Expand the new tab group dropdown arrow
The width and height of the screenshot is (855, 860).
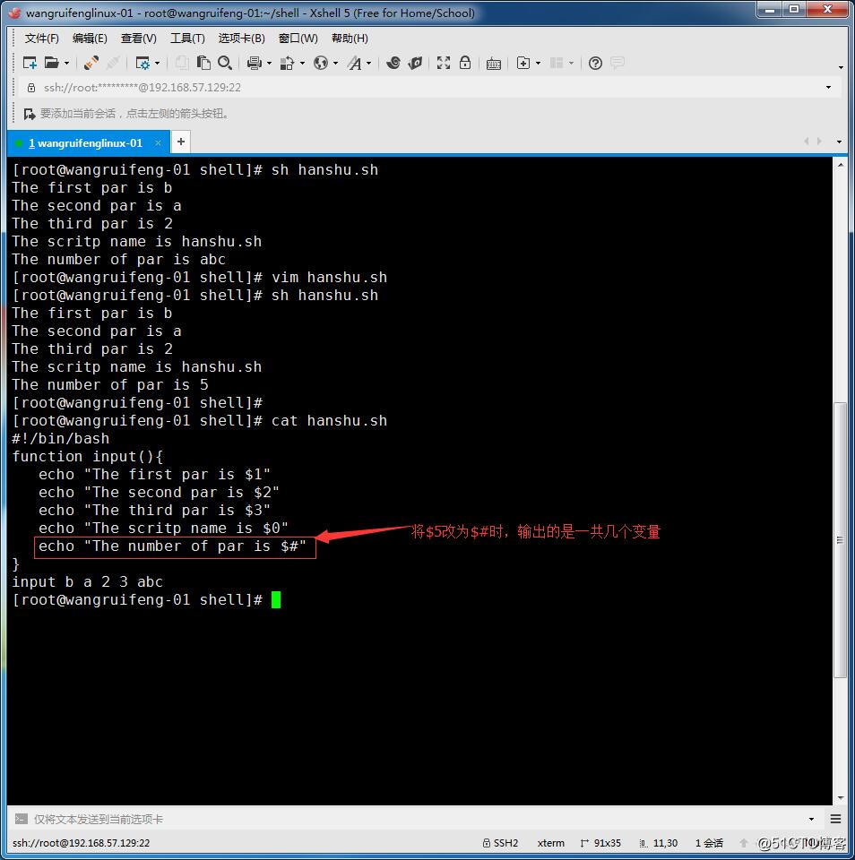click(x=538, y=64)
